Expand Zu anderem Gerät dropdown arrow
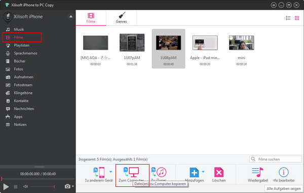This screenshot has width=304, height=193. [110, 172]
